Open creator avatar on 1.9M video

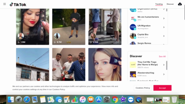pyautogui.click(x=21, y=36)
